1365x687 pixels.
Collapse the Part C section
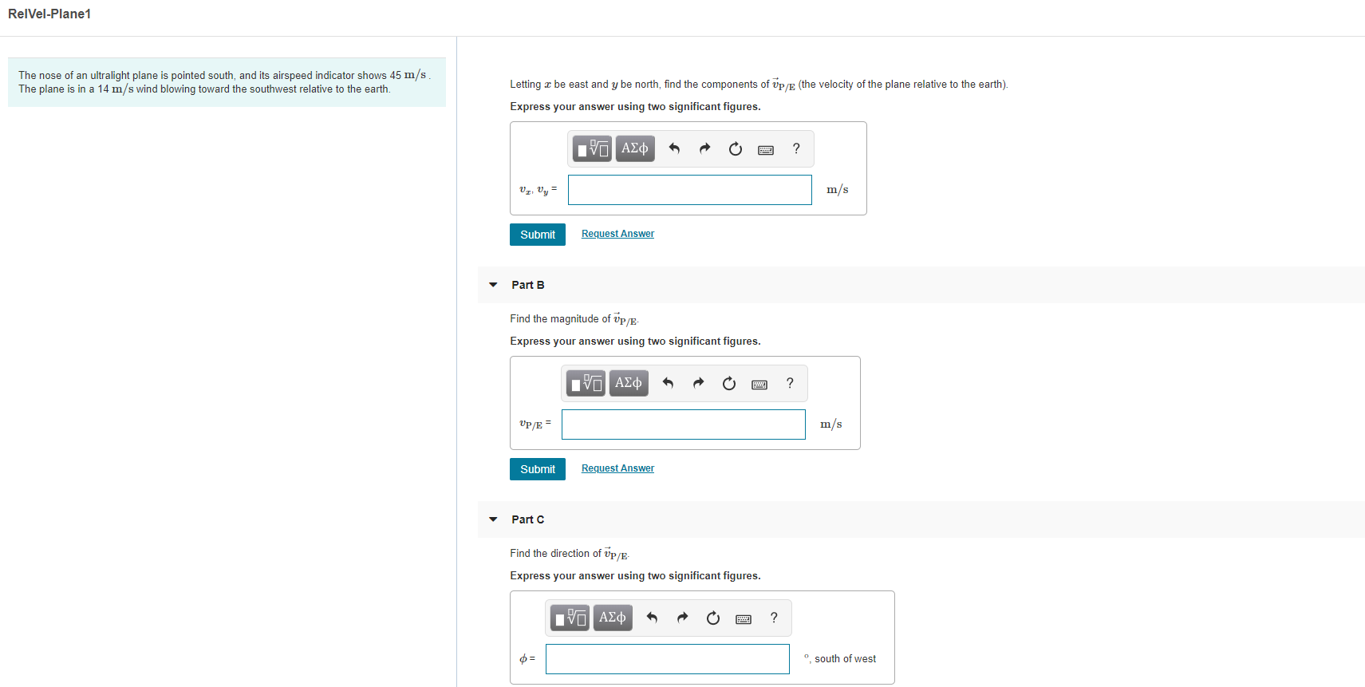(493, 519)
